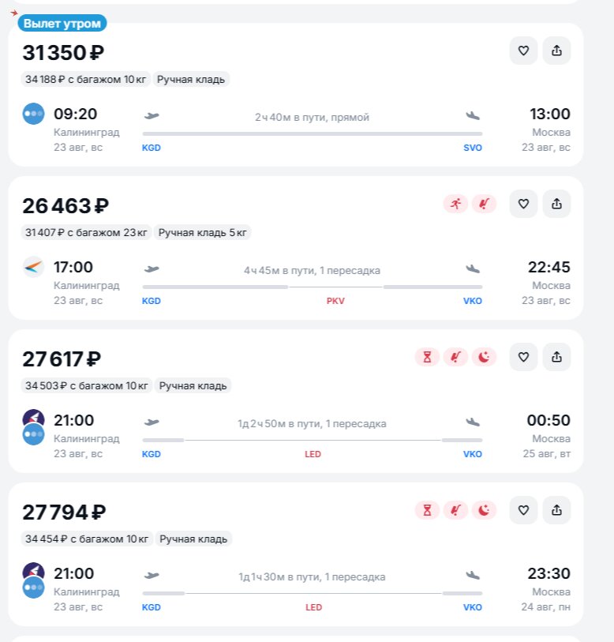Screen dimensions: 614x642
Task: Share the 26 463 ₽ ticket via PKV
Action: (x=556, y=204)
